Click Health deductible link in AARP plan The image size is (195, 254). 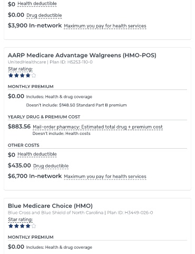(x=37, y=154)
